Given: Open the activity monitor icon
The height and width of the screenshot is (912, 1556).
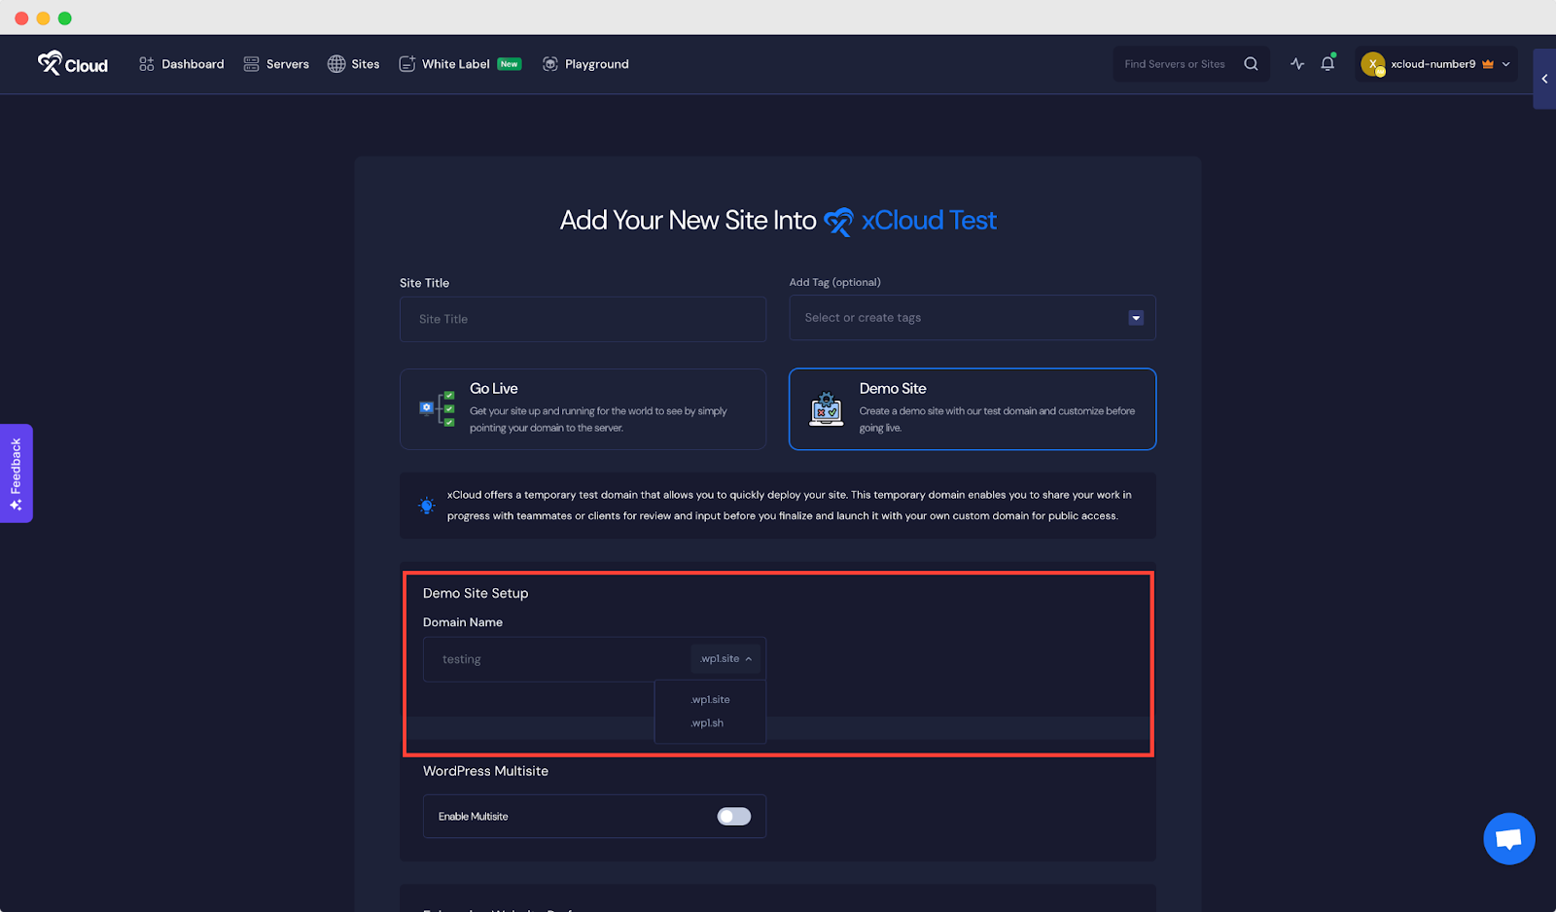Looking at the screenshot, I should tap(1297, 63).
